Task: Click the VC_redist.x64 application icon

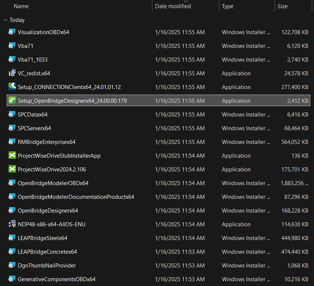Action: (x=12, y=73)
